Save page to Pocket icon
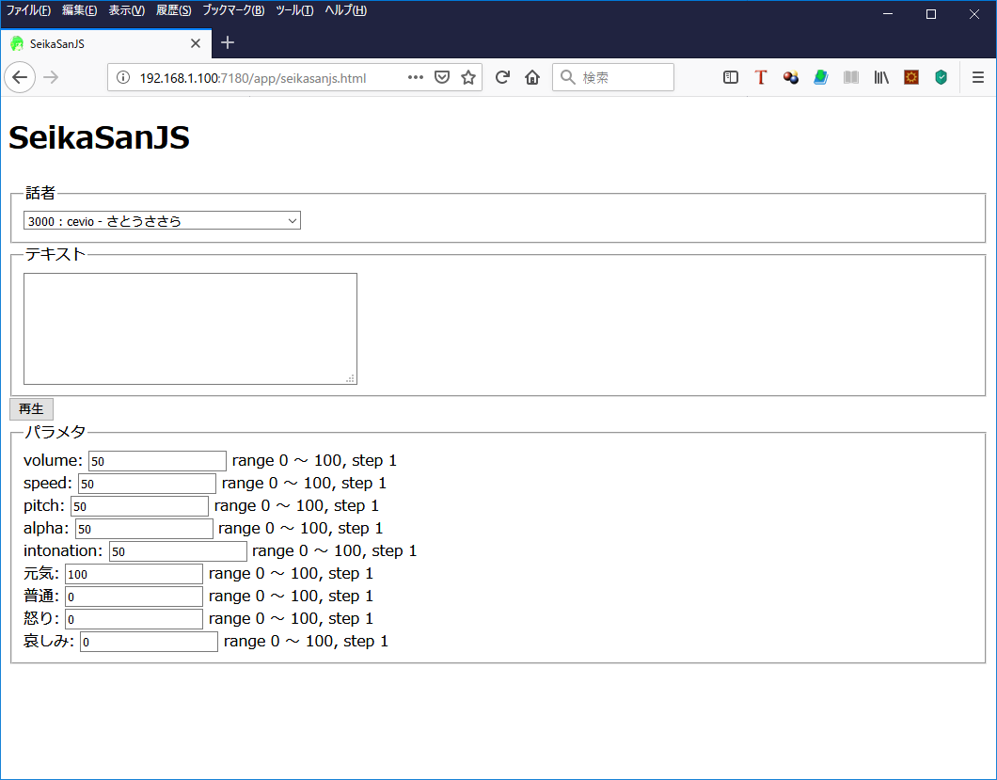This screenshot has height=780, width=997. pyautogui.click(x=441, y=77)
